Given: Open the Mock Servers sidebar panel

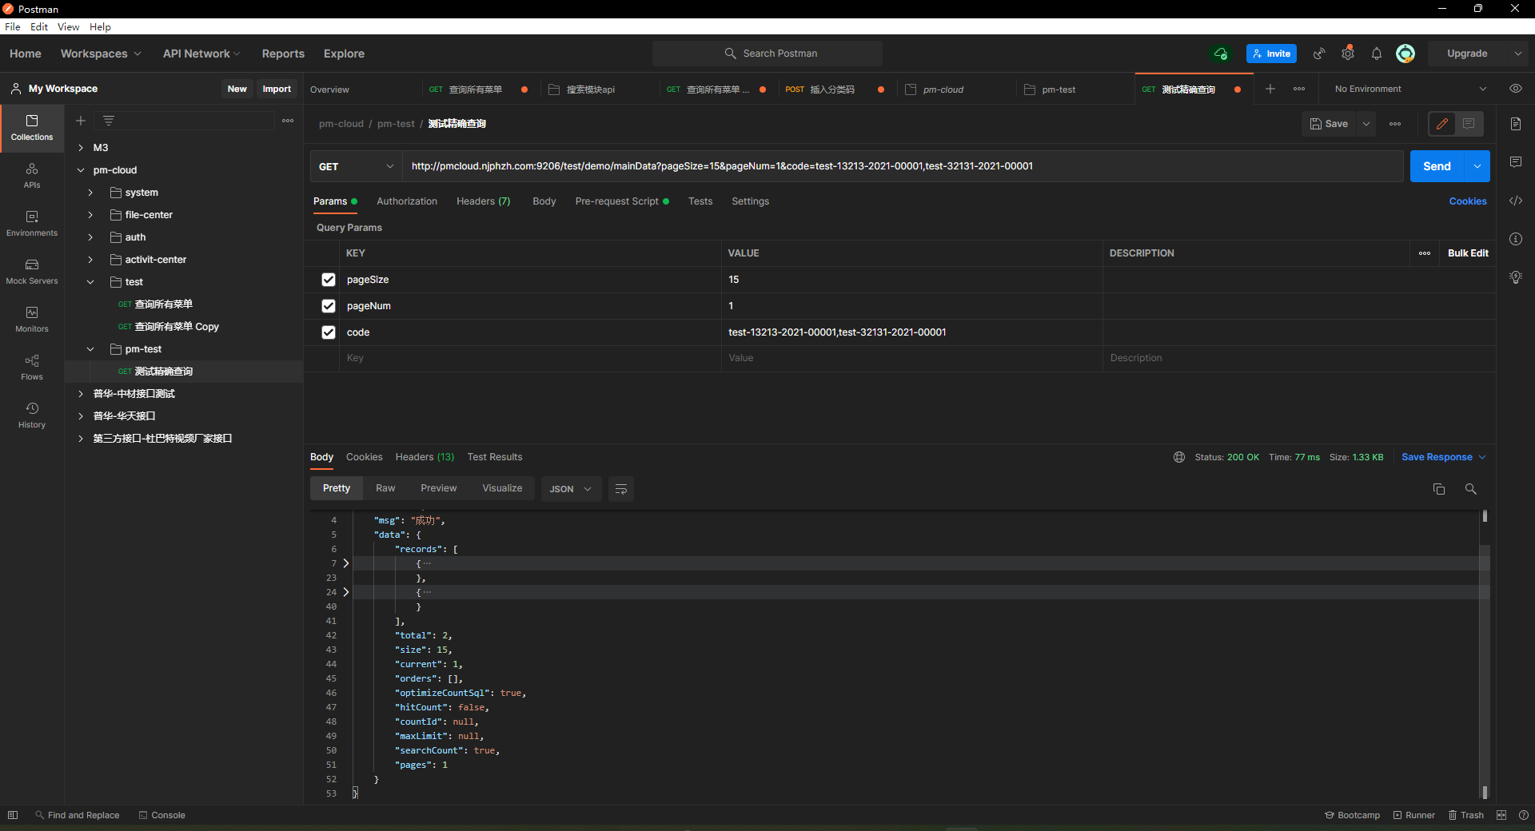Looking at the screenshot, I should coord(32,271).
